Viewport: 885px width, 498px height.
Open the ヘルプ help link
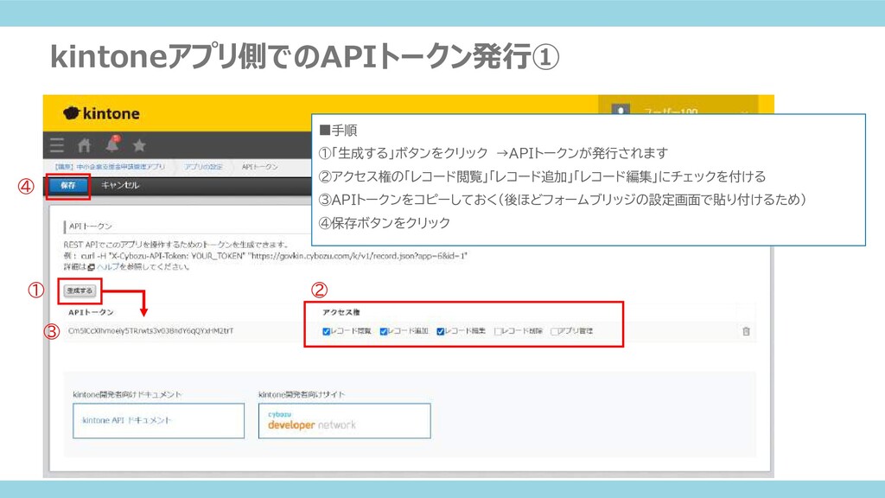pos(107,266)
